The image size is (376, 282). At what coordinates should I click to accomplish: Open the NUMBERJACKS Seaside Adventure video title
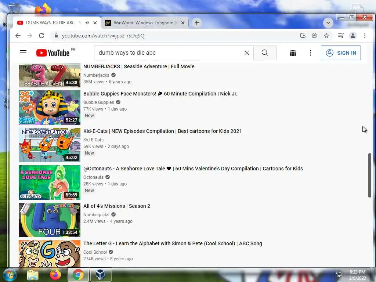[x=138, y=66]
